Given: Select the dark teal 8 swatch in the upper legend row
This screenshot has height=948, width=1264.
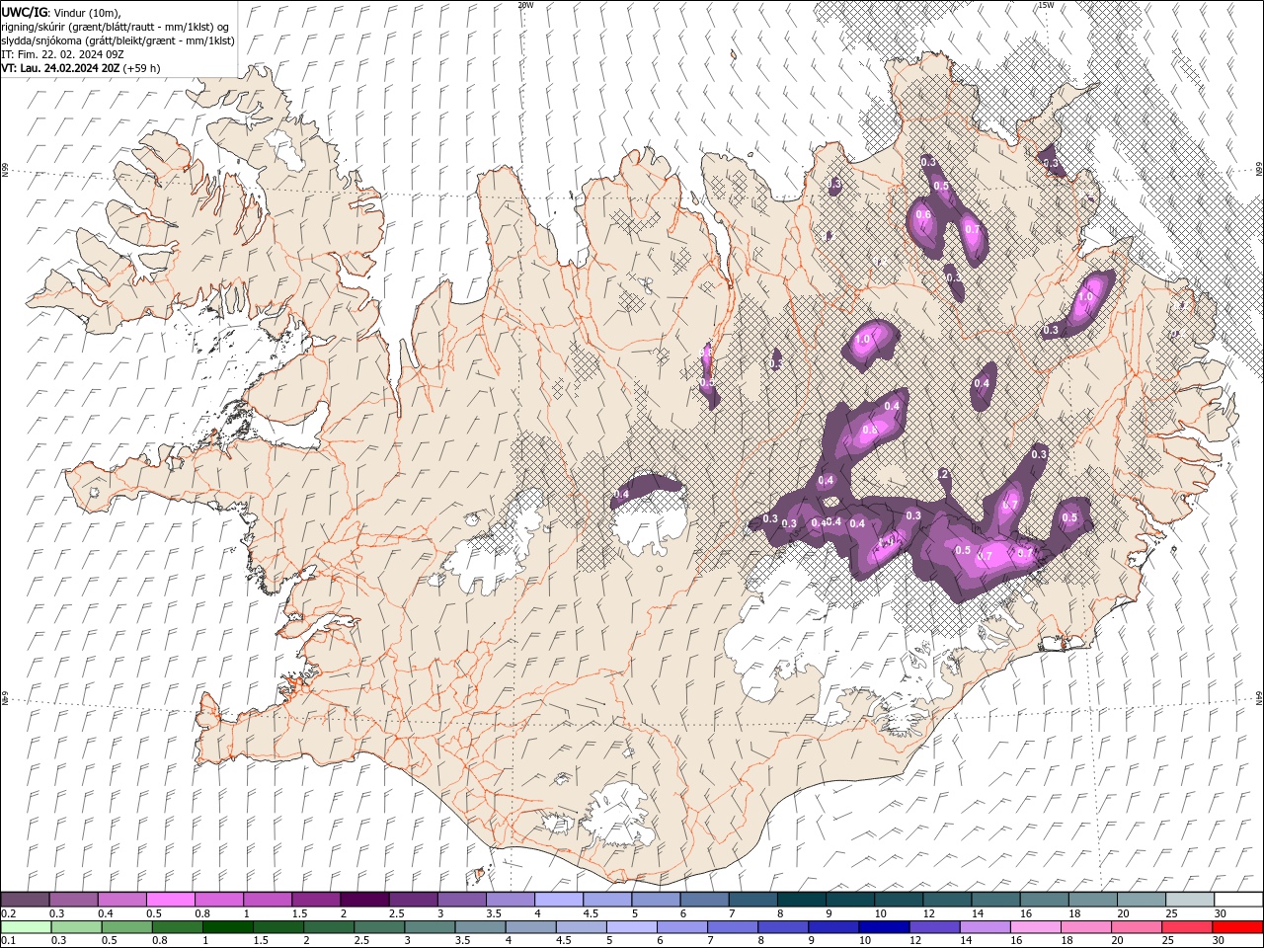Looking at the screenshot, I should click(802, 900).
